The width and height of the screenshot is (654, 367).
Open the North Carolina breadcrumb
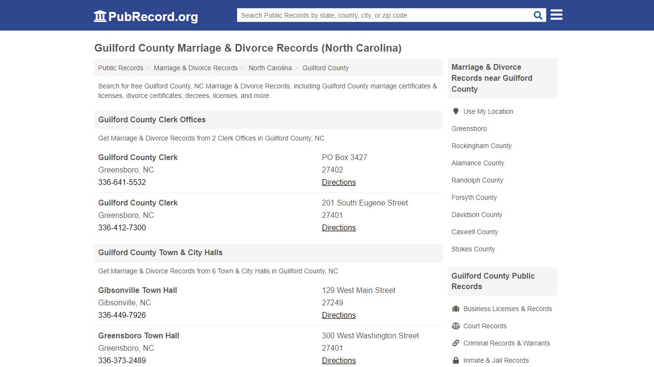[270, 68]
